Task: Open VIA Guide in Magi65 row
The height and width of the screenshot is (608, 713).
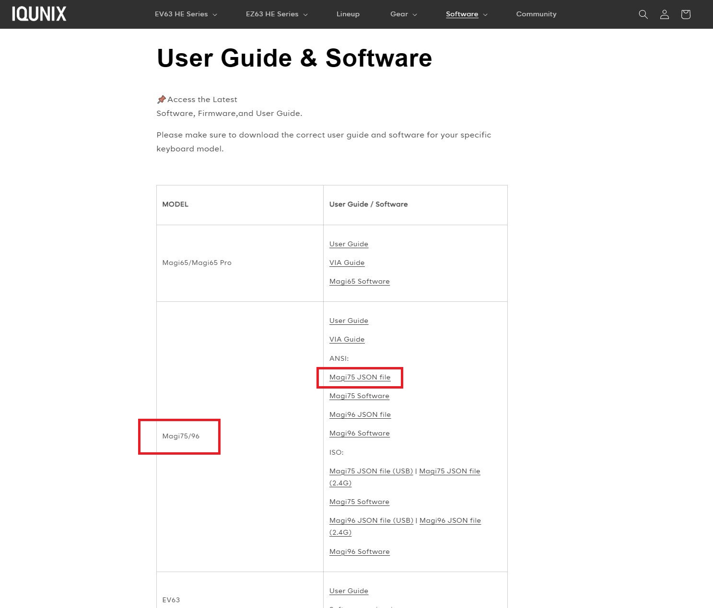Action: pyautogui.click(x=347, y=263)
